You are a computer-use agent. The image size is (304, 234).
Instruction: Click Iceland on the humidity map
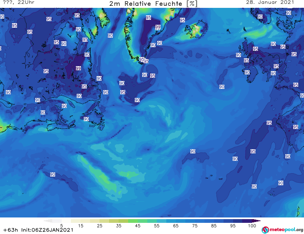(196, 30)
